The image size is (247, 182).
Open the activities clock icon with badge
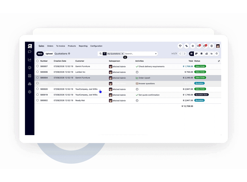point(205,46)
